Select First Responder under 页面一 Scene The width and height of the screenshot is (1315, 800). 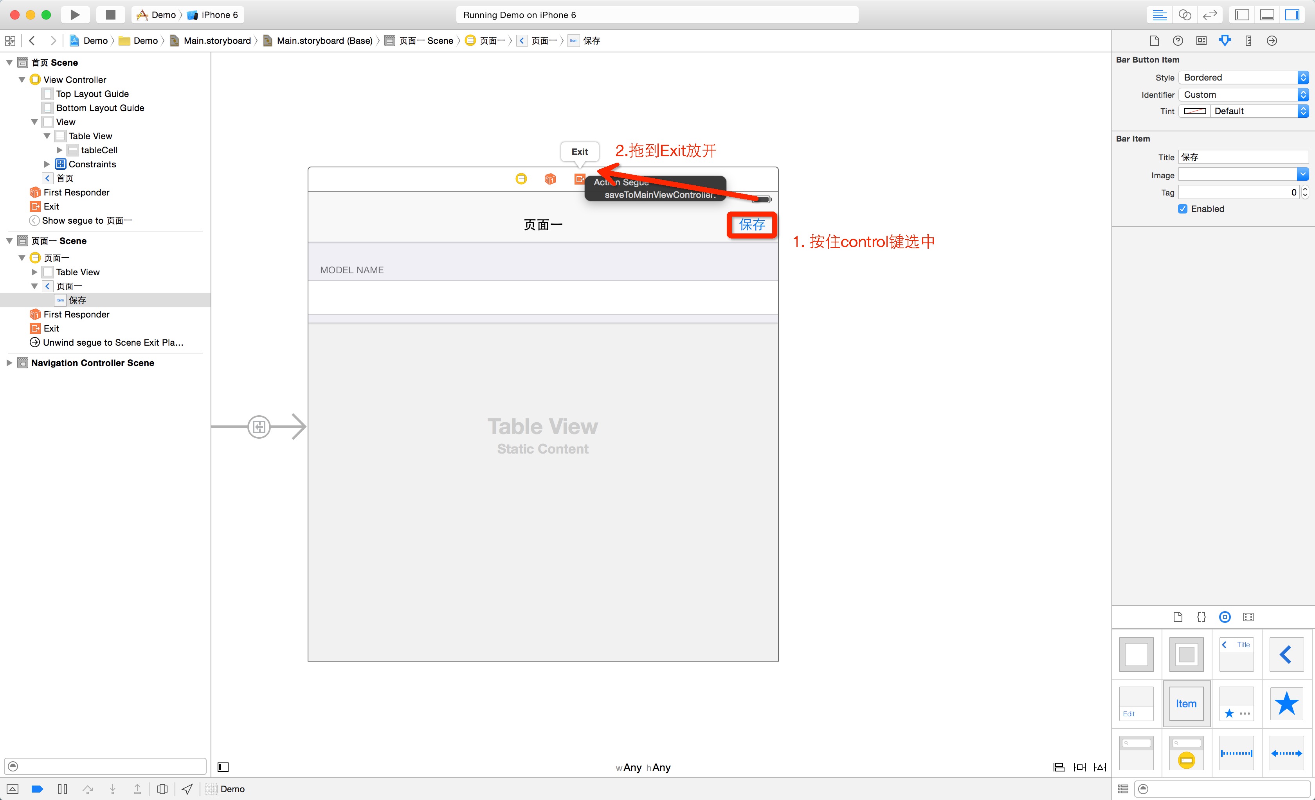pos(70,314)
